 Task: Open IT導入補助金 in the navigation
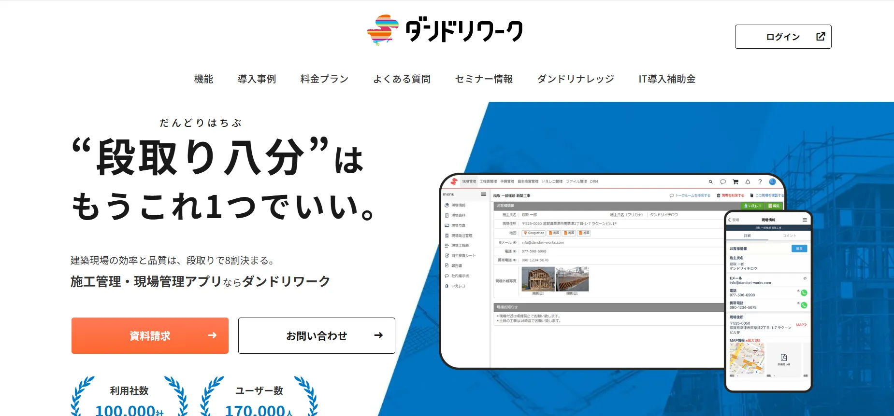pos(667,79)
